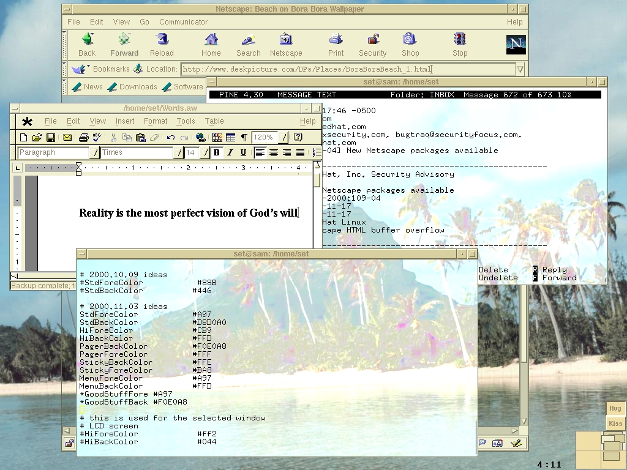Open Netscape Go menu

tap(145, 22)
